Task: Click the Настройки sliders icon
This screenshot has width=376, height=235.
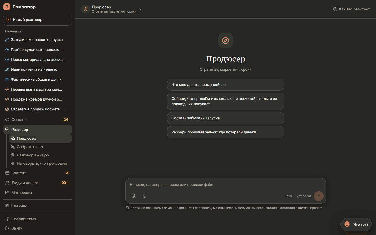Action: click(x=7, y=205)
